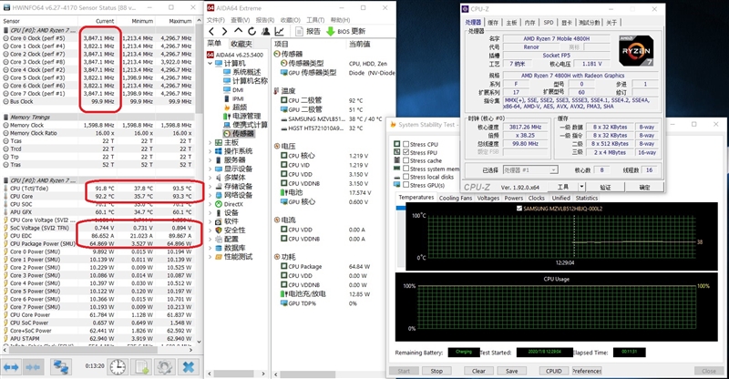Click the AIDA64 user profile icon

pyautogui.click(x=265, y=31)
